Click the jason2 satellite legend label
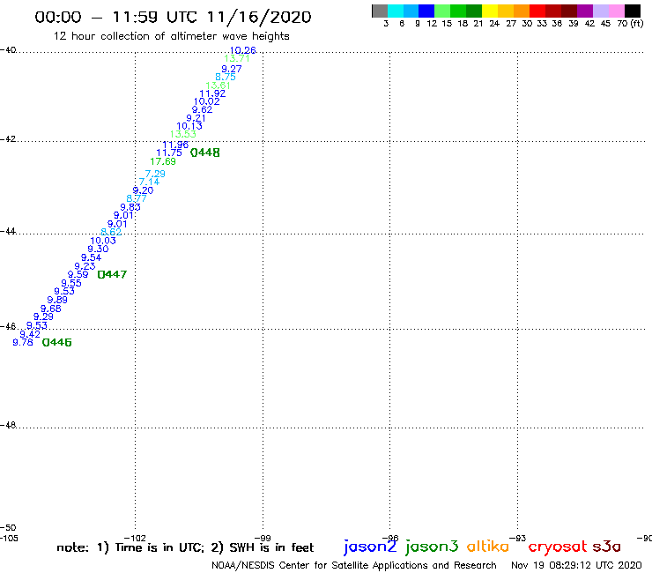 [370, 547]
